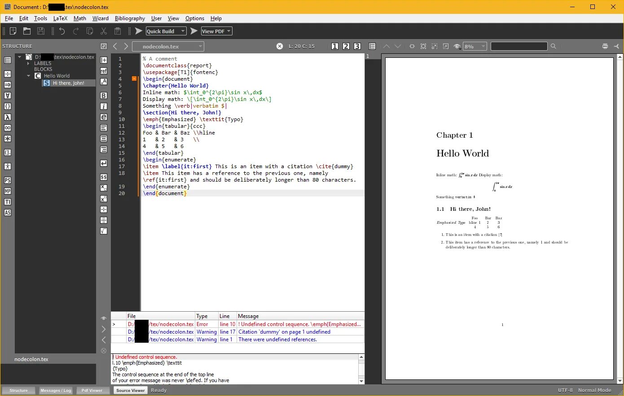Open the Bibliography menu
The image size is (624, 396).
(x=130, y=18)
